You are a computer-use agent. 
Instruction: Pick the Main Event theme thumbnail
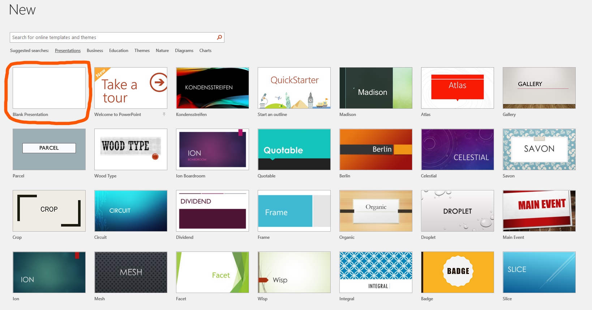(539, 211)
